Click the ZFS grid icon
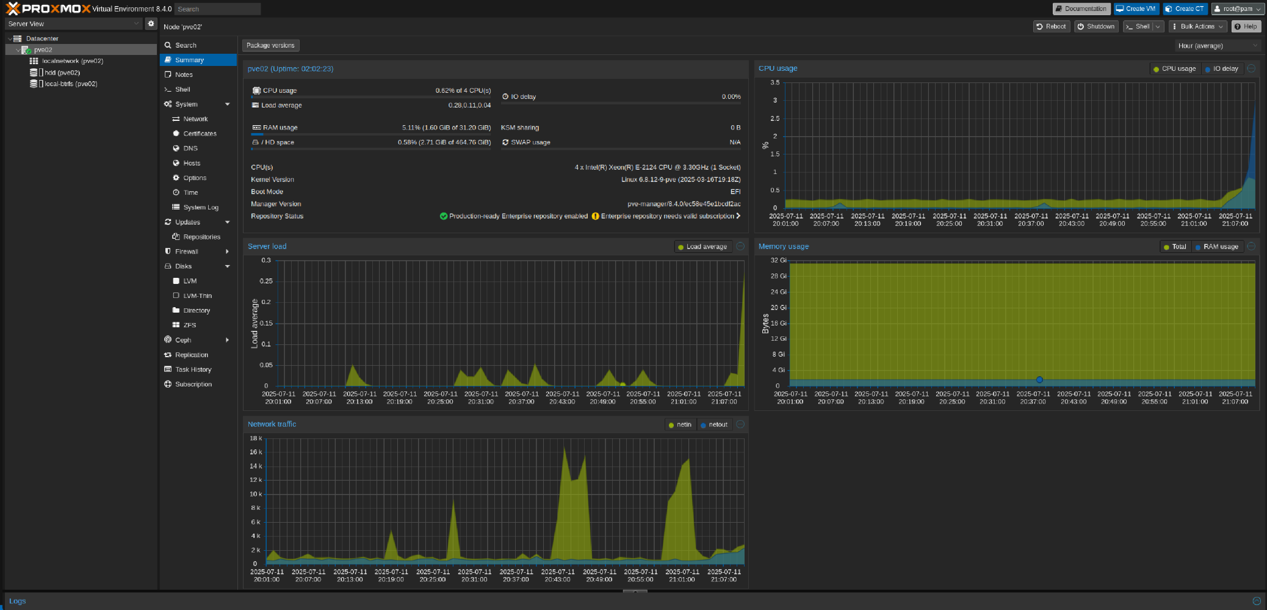The height and width of the screenshot is (610, 1267). (176, 325)
